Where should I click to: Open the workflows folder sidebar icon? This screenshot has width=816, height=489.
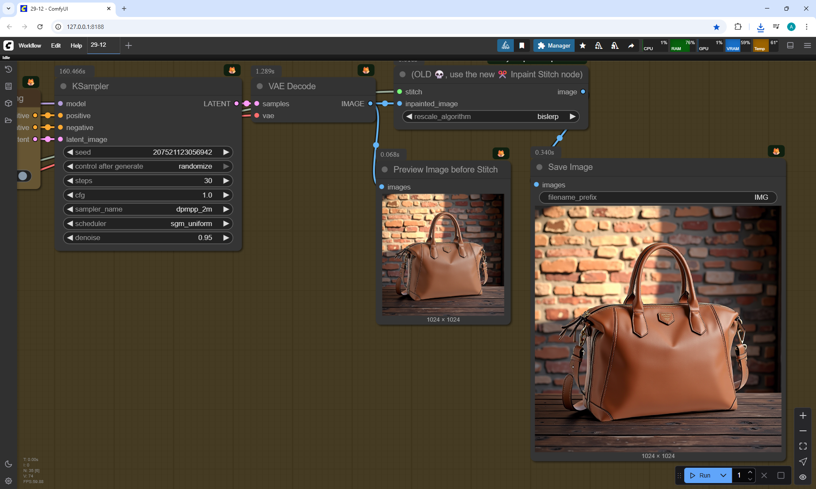click(x=8, y=120)
